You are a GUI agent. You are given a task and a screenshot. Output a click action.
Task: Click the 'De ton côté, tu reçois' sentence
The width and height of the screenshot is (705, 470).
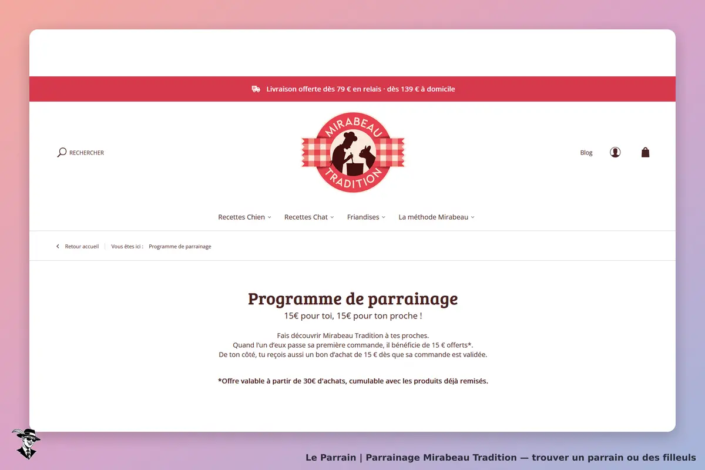pos(352,355)
